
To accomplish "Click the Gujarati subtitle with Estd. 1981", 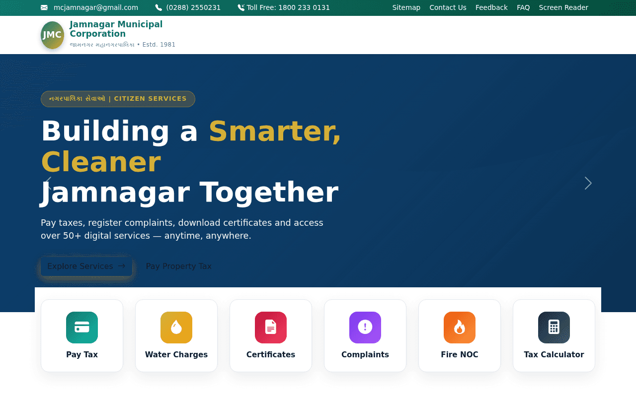I will click(x=123, y=45).
